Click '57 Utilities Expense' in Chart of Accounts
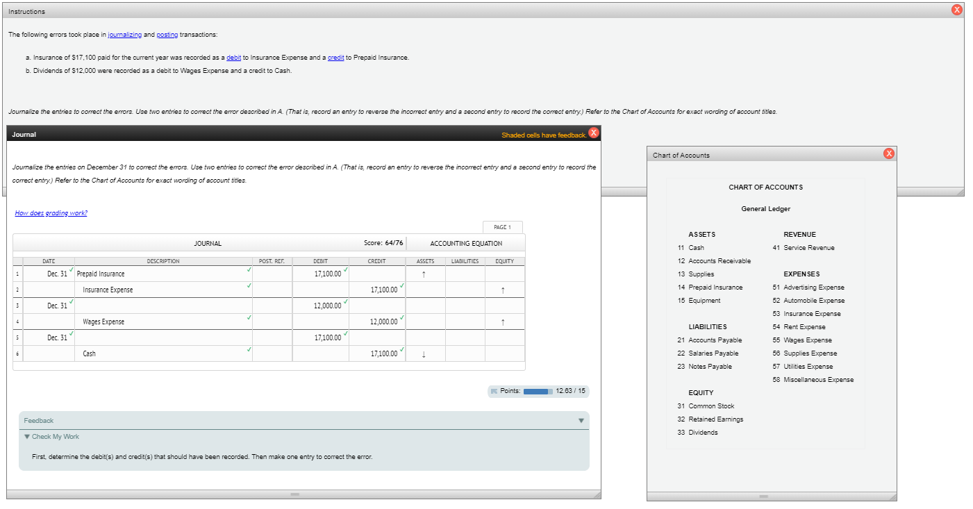 pos(803,367)
